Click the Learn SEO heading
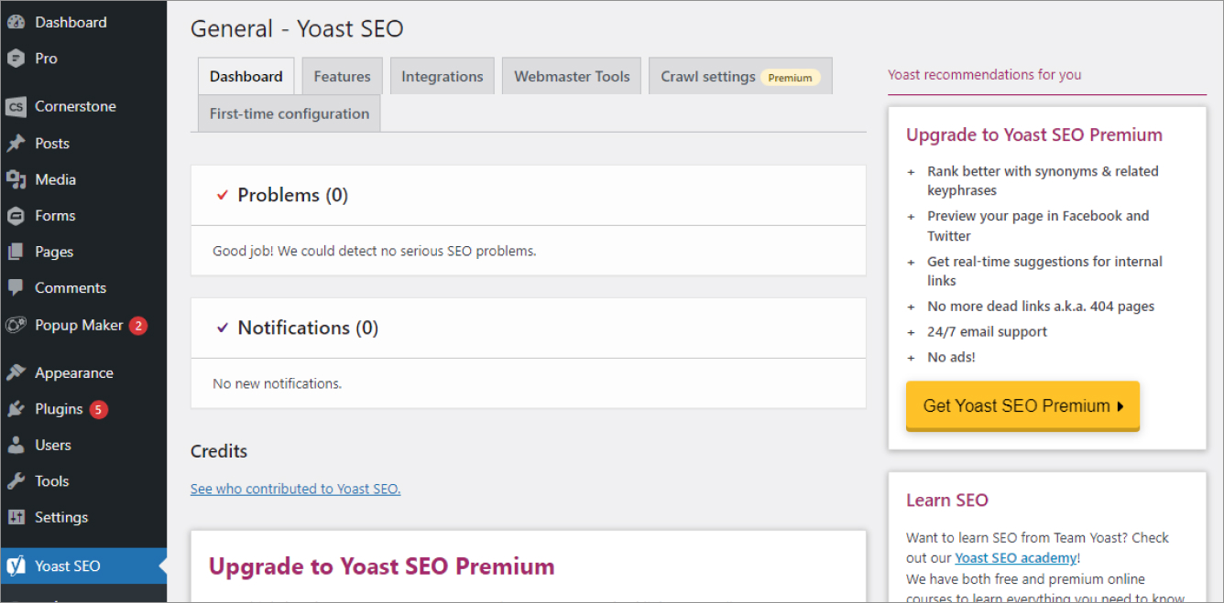 point(947,501)
